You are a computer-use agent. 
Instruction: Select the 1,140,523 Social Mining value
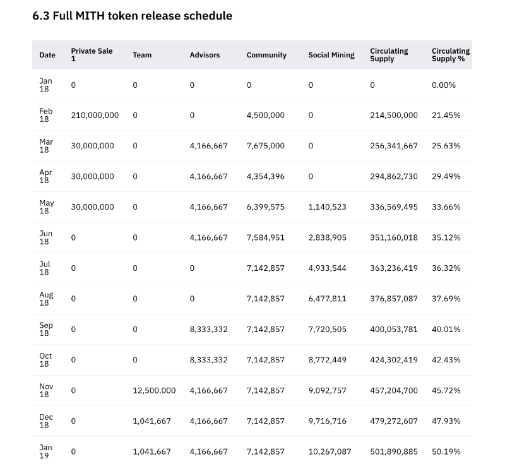[x=328, y=207]
